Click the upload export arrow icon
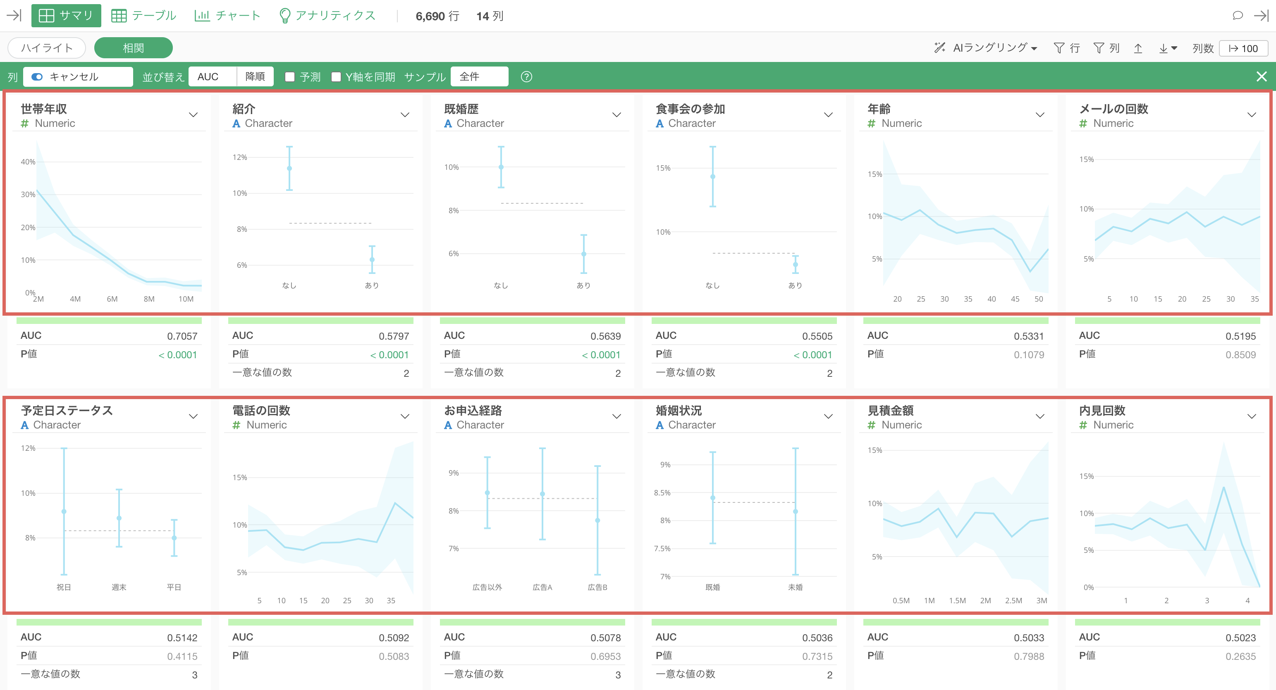This screenshot has width=1276, height=690. coord(1138,48)
